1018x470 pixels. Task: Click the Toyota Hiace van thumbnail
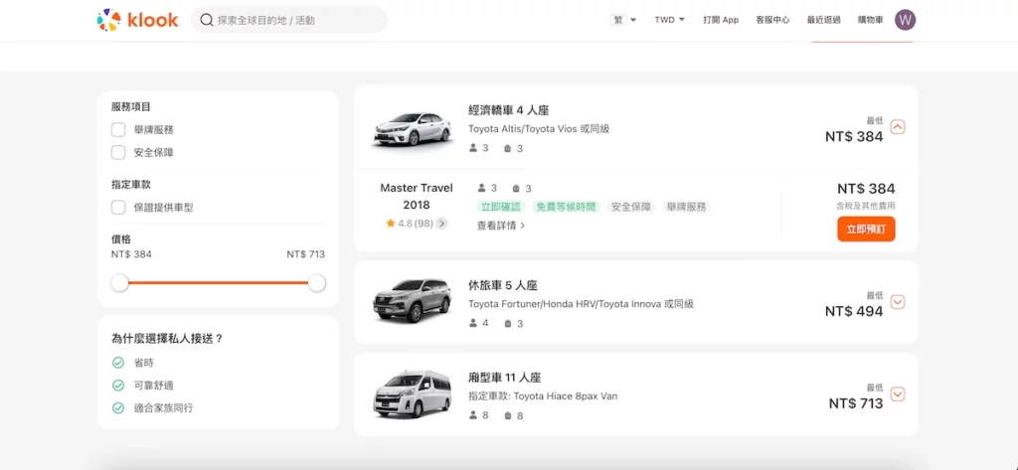pyautogui.click(x=413, y=394)
